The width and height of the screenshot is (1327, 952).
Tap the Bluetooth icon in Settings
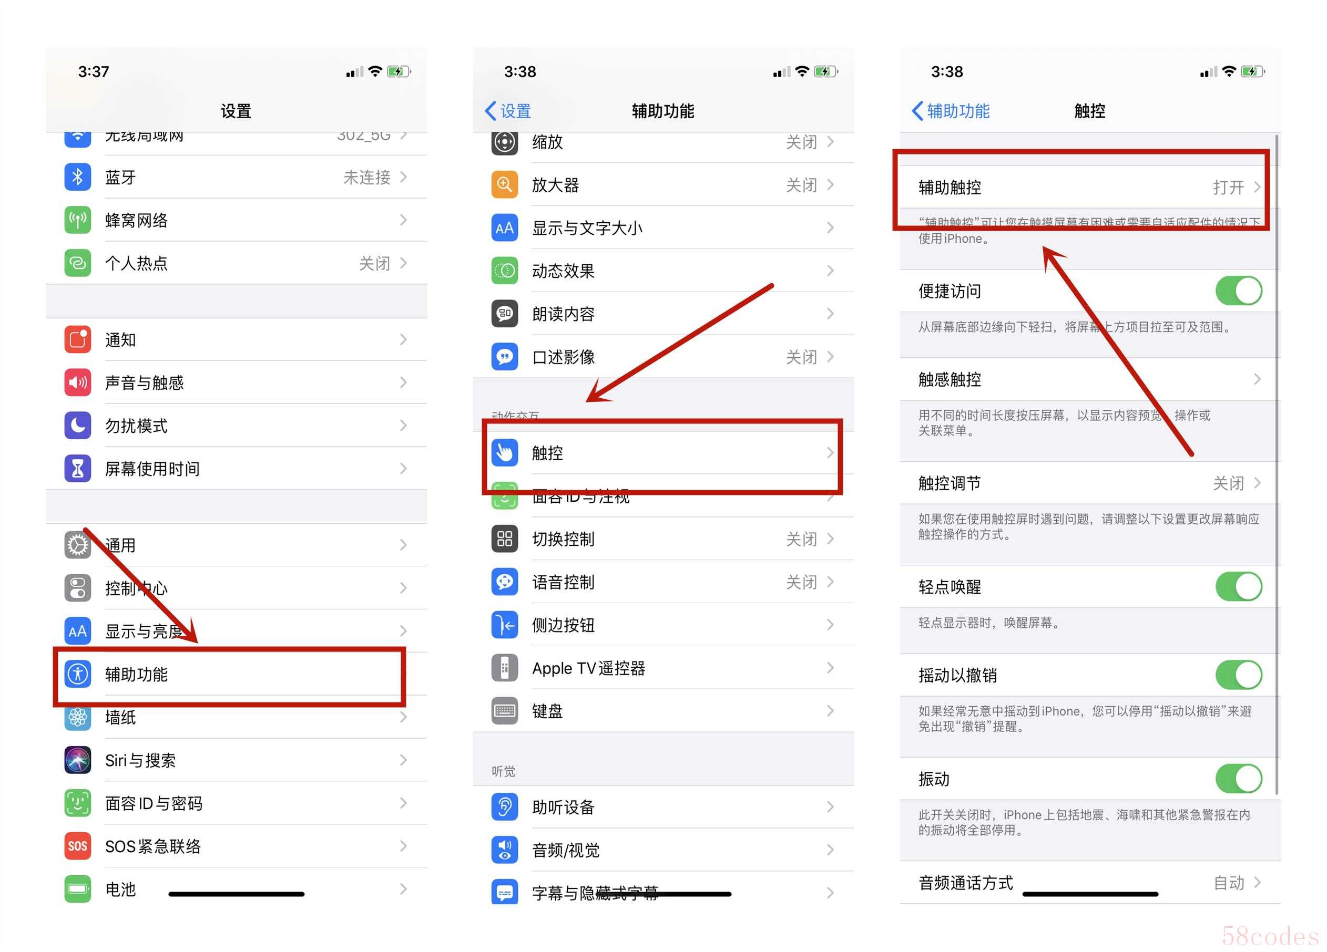click(77, 177)
